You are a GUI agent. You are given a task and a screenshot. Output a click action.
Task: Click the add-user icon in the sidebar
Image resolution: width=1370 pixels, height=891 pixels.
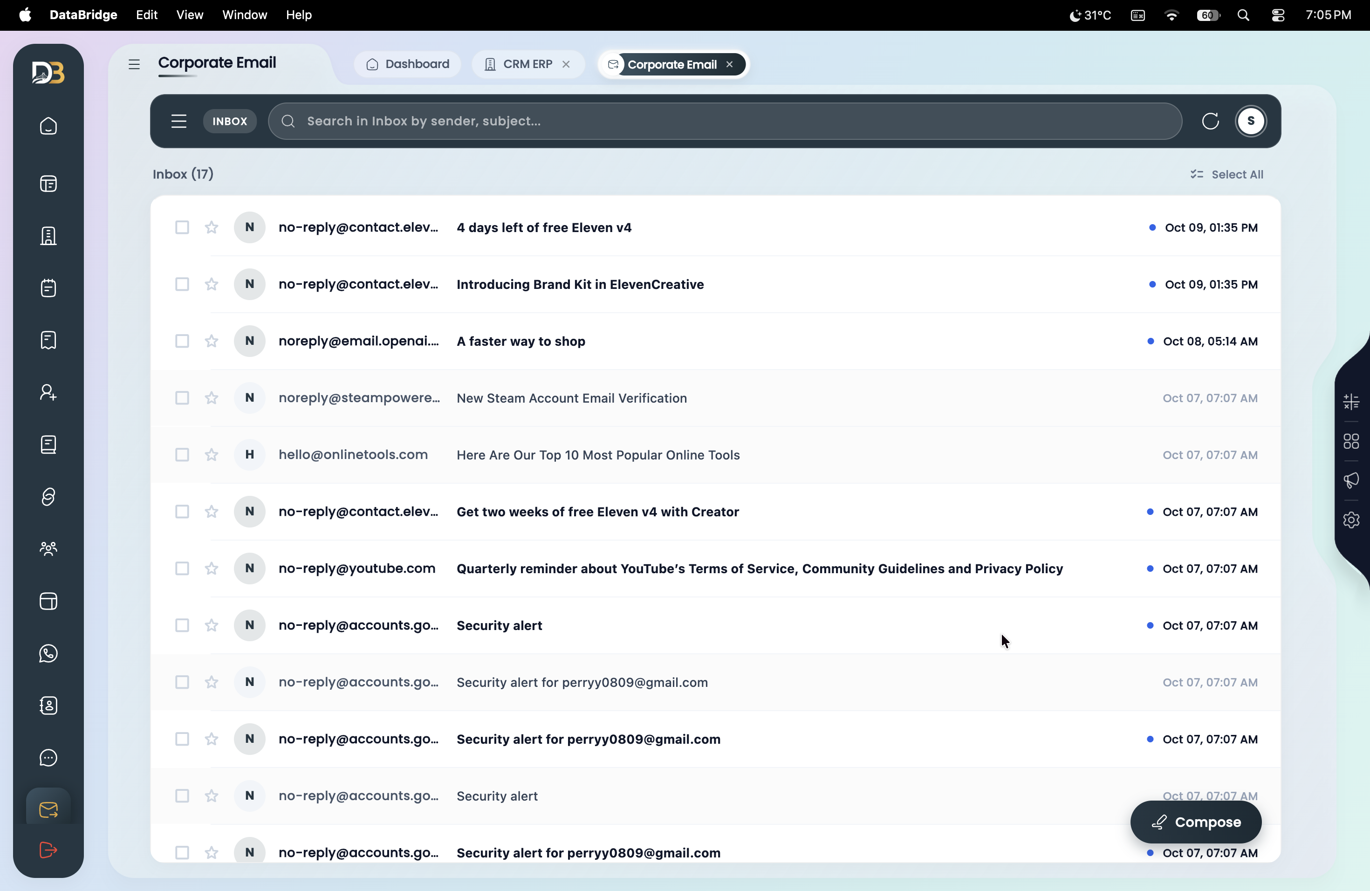pos(48,392)
